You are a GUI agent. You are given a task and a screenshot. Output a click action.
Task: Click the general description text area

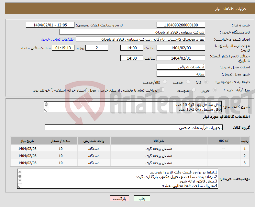pos(132,107)
